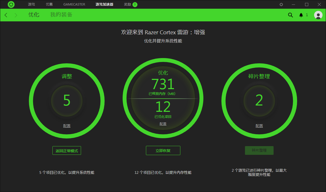Open search with the magnifier icon

click(x=291, y=15)
